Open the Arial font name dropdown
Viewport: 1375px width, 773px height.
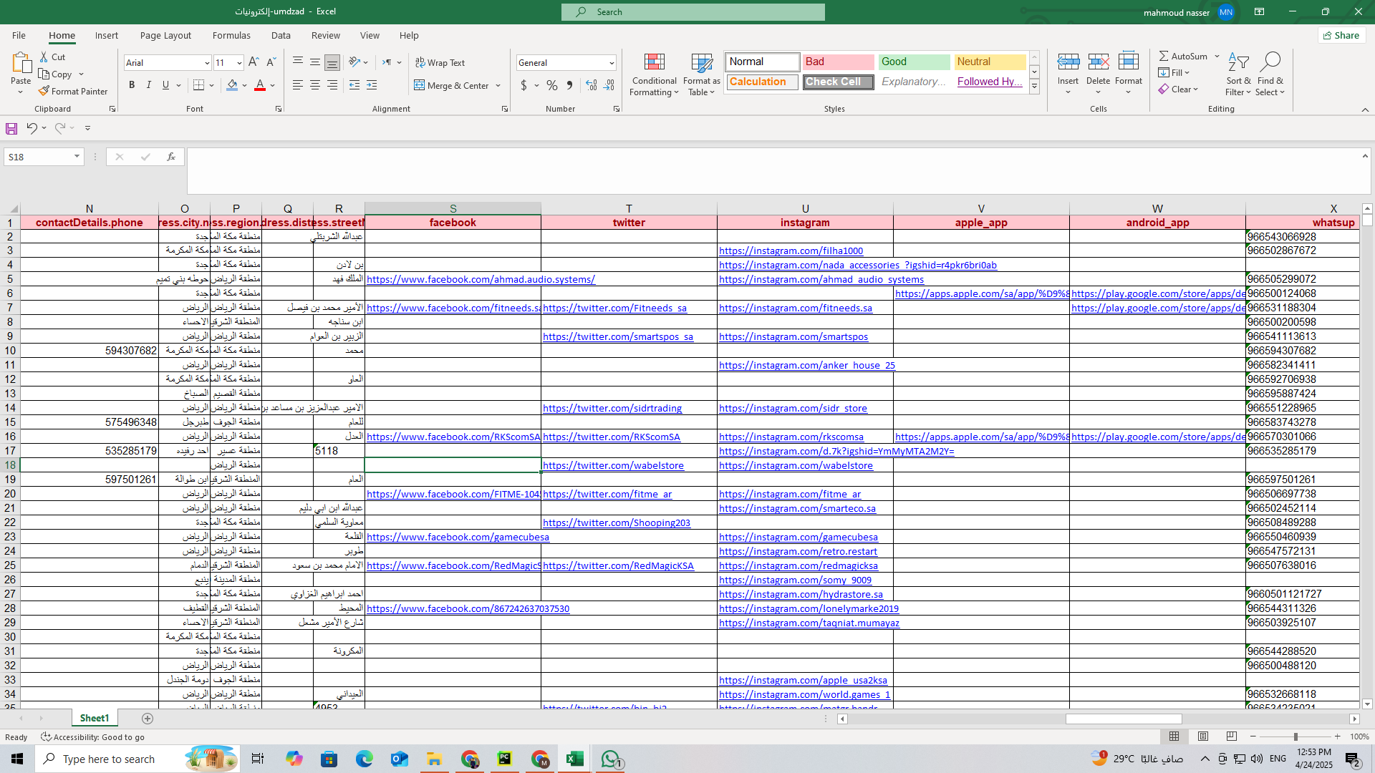(207, 63)
